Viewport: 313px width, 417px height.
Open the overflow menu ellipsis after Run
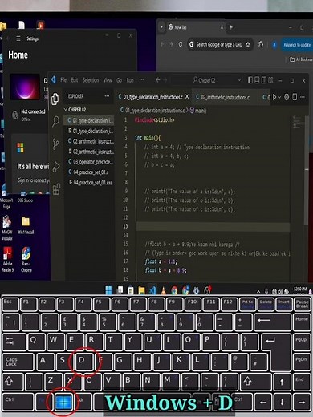coord(142,79)
